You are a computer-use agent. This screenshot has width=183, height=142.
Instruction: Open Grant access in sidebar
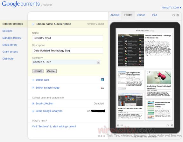point(10,52)
